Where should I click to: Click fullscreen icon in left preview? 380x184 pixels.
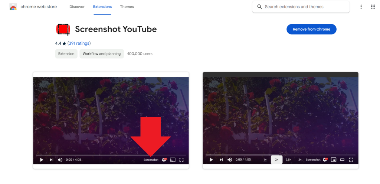(181, 160)
